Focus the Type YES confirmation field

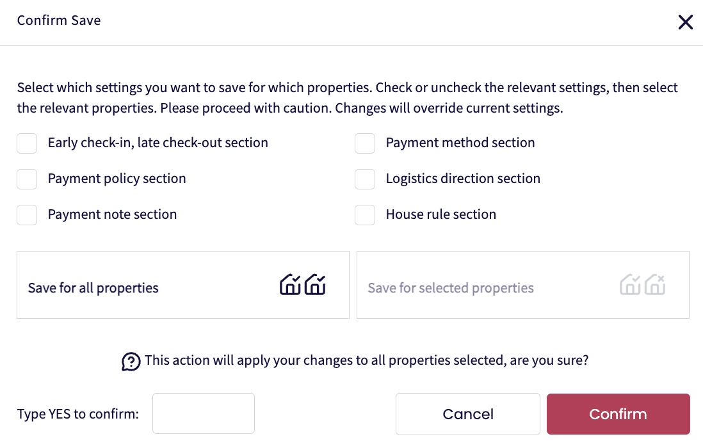click(x=203, y=413)
